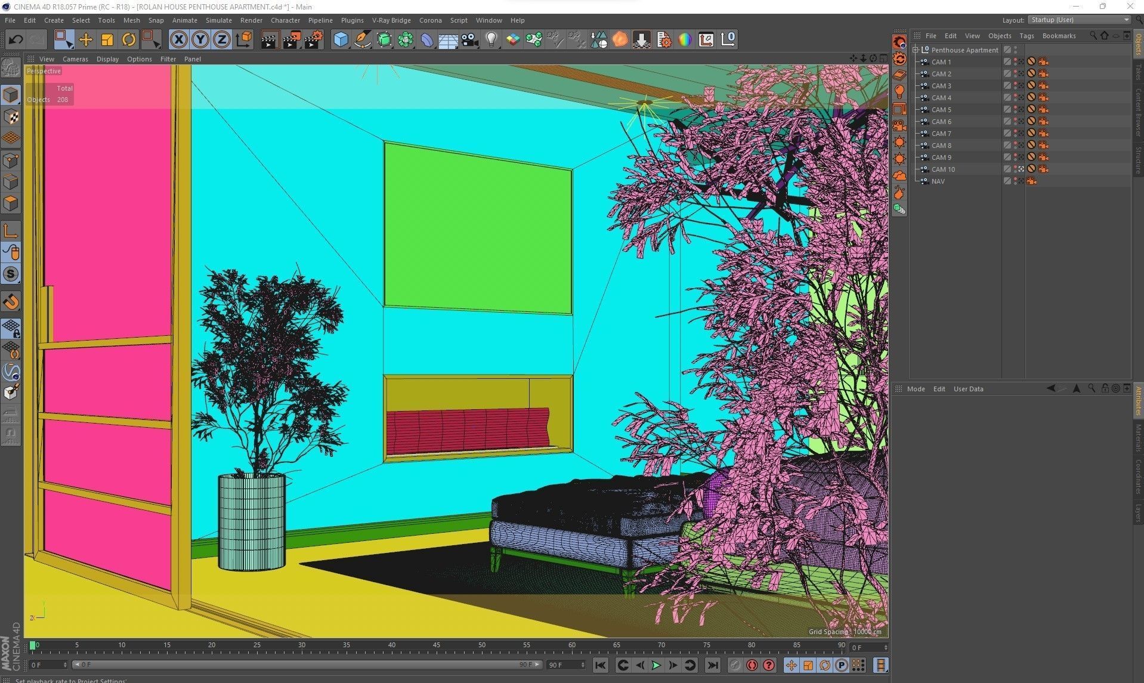The width and height of the screenshot is (1144, 683).
Task: Switch to Points mode
Action: tap(11, 160)
